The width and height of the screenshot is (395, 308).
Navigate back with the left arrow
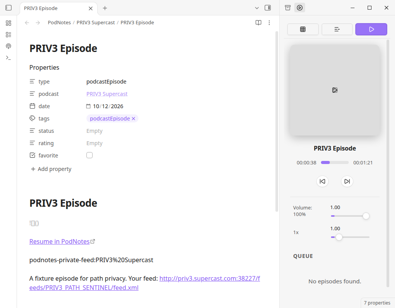pyautogui.click(x=27, y=23)
